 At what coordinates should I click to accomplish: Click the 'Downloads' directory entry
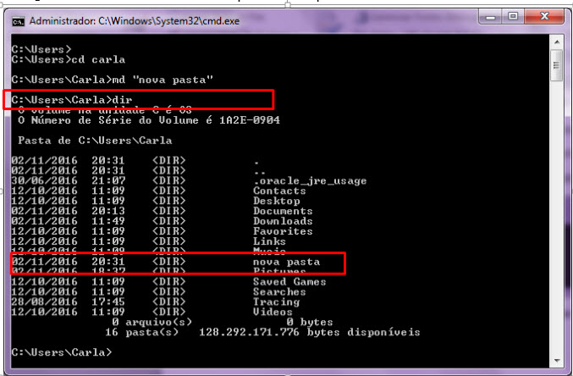283,221
